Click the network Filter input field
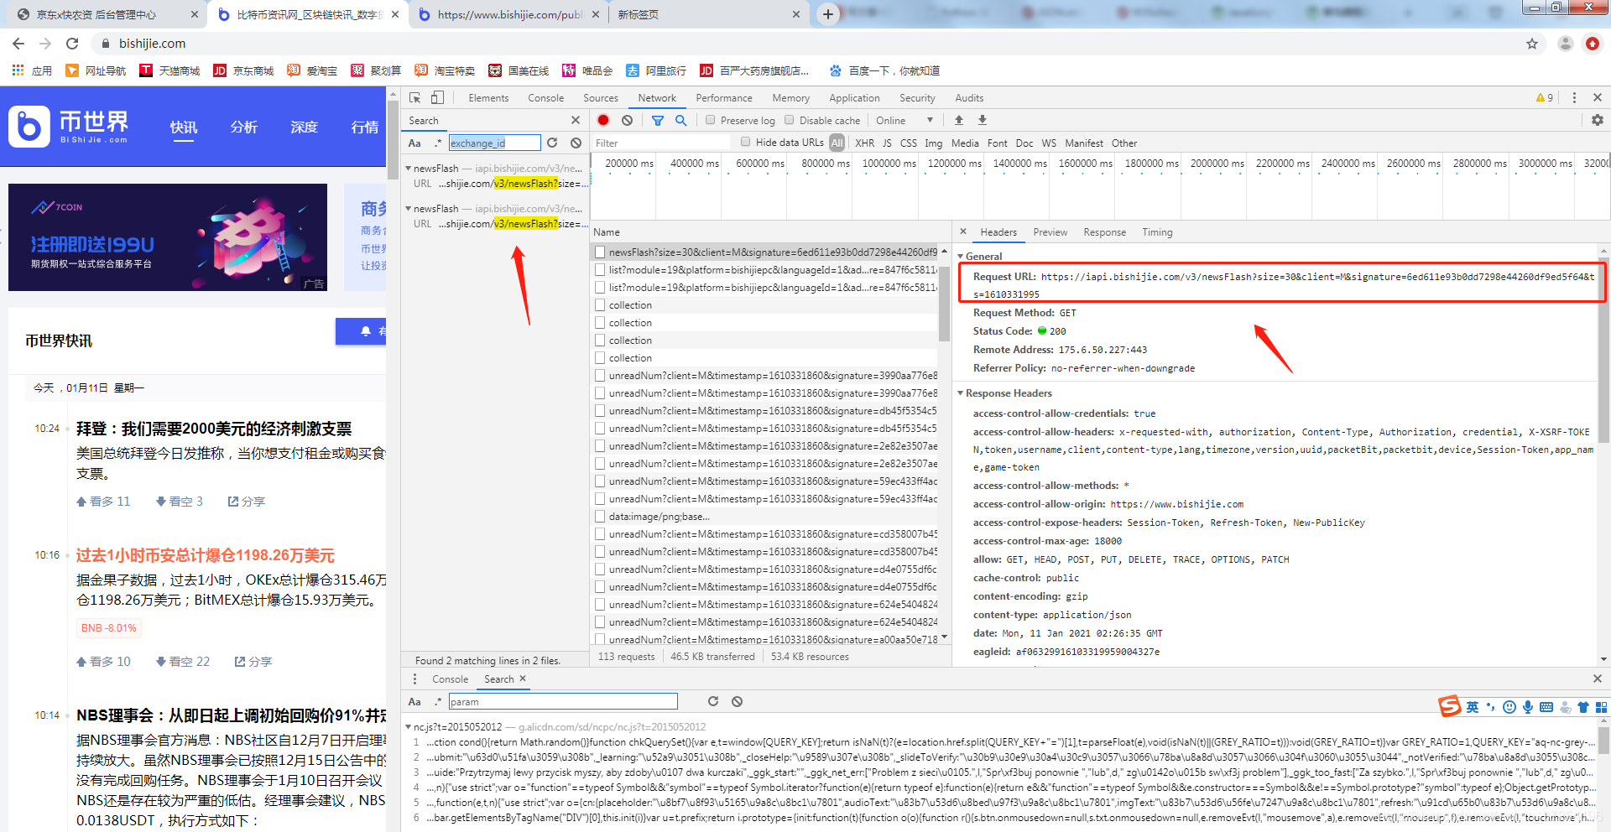The width and height of the screenshot is (1611, 832). pyautogui.click(x=661, y=143)
